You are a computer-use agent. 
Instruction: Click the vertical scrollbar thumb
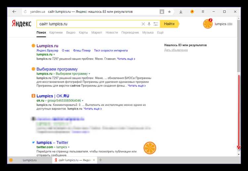click(x=239, y=46)
